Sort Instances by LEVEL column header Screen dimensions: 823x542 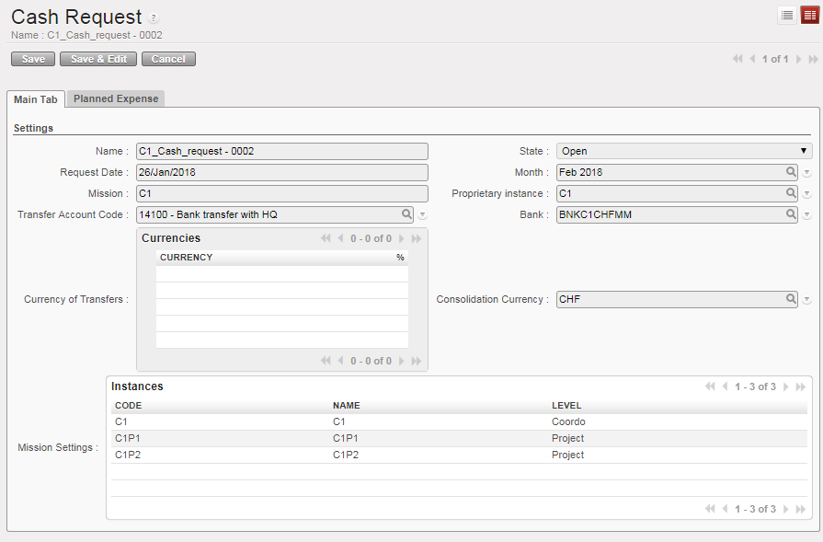click(x=566, y=405)
